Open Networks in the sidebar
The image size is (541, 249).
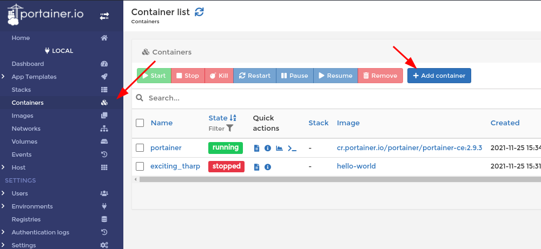tap(26, 129)
